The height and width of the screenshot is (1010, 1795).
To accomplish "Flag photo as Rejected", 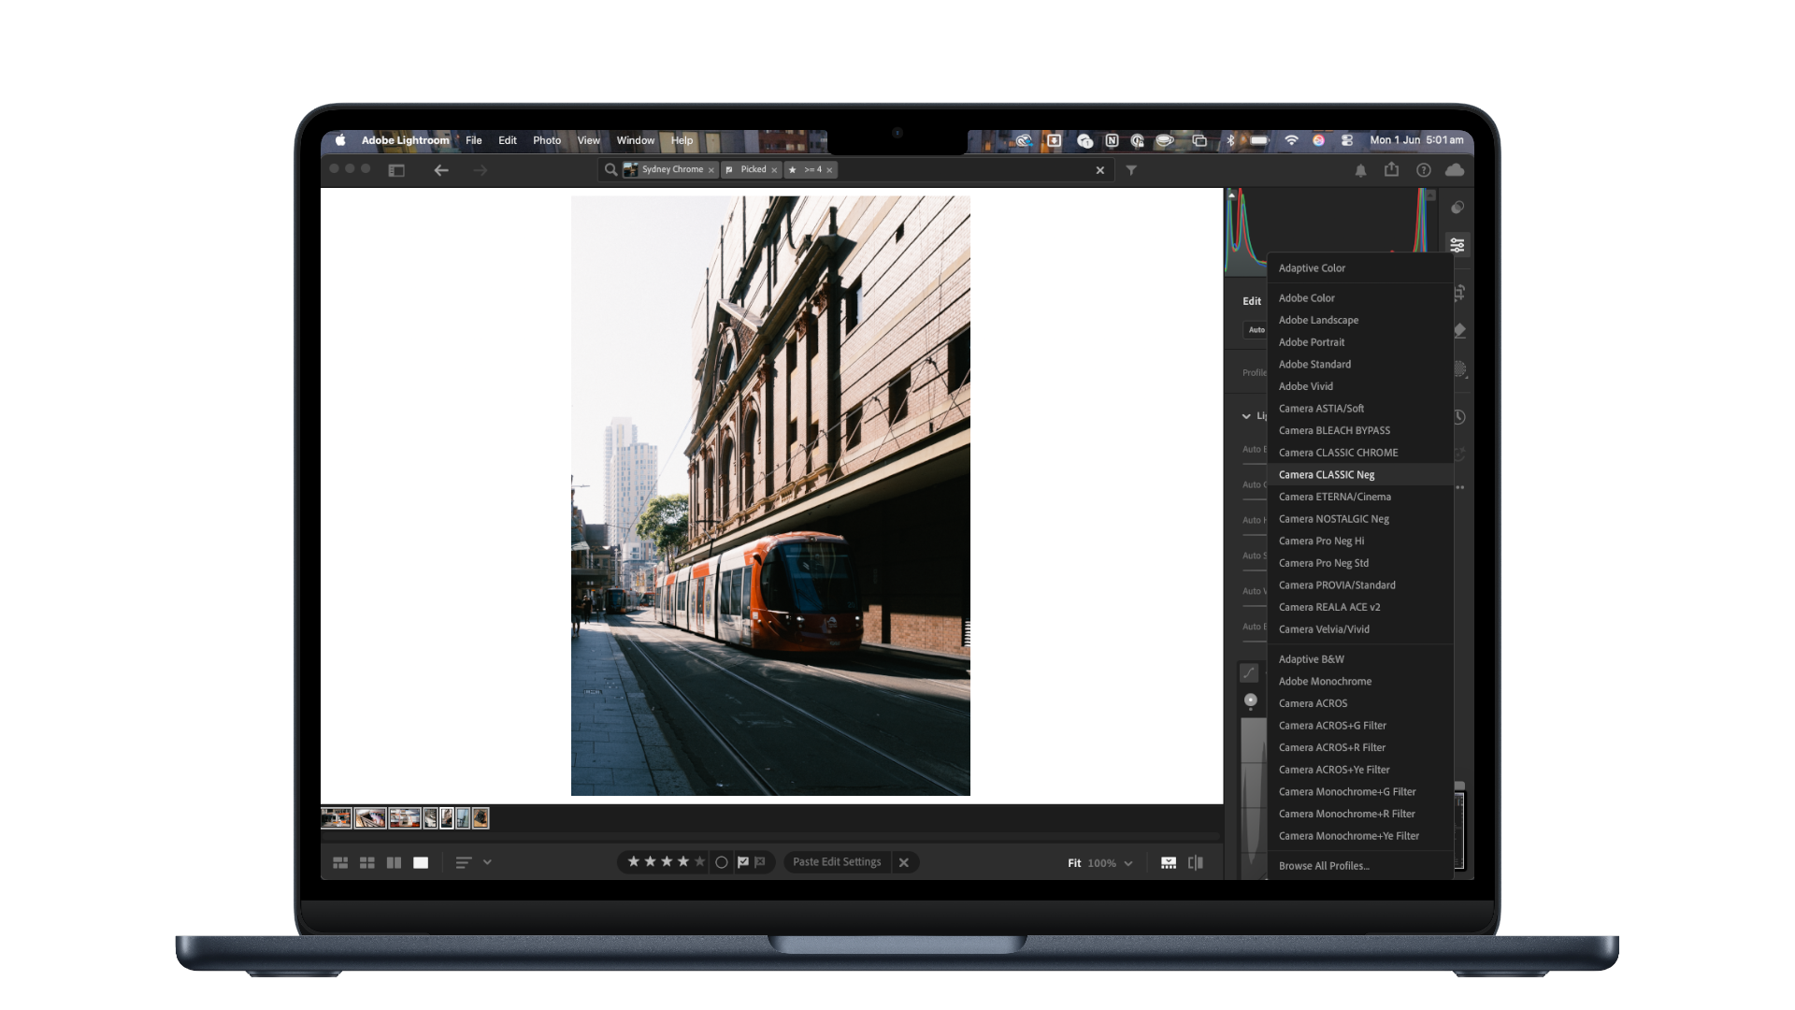I will point(760,863).
